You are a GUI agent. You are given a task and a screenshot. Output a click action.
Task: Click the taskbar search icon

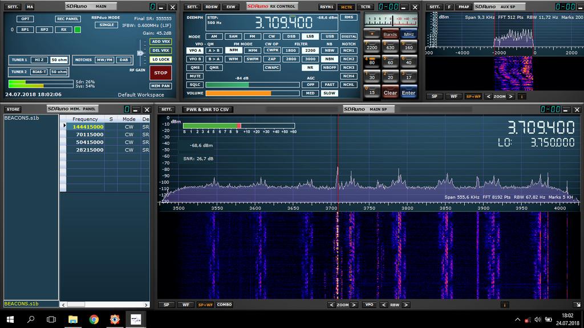[x=31, y=319]
